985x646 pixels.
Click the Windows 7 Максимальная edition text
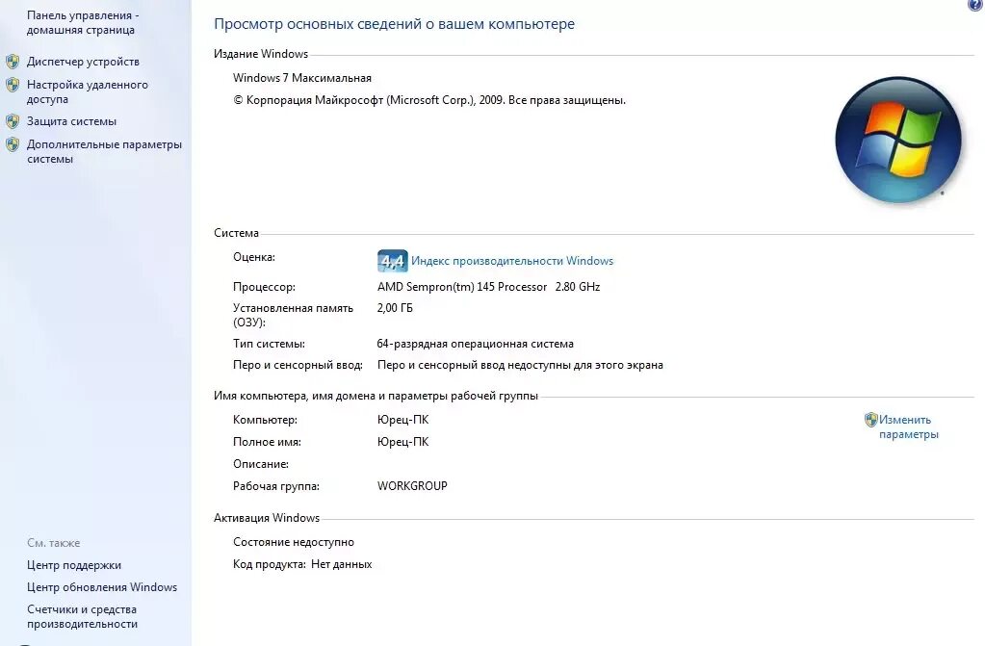pyautogui.click(x=302, y=78)
